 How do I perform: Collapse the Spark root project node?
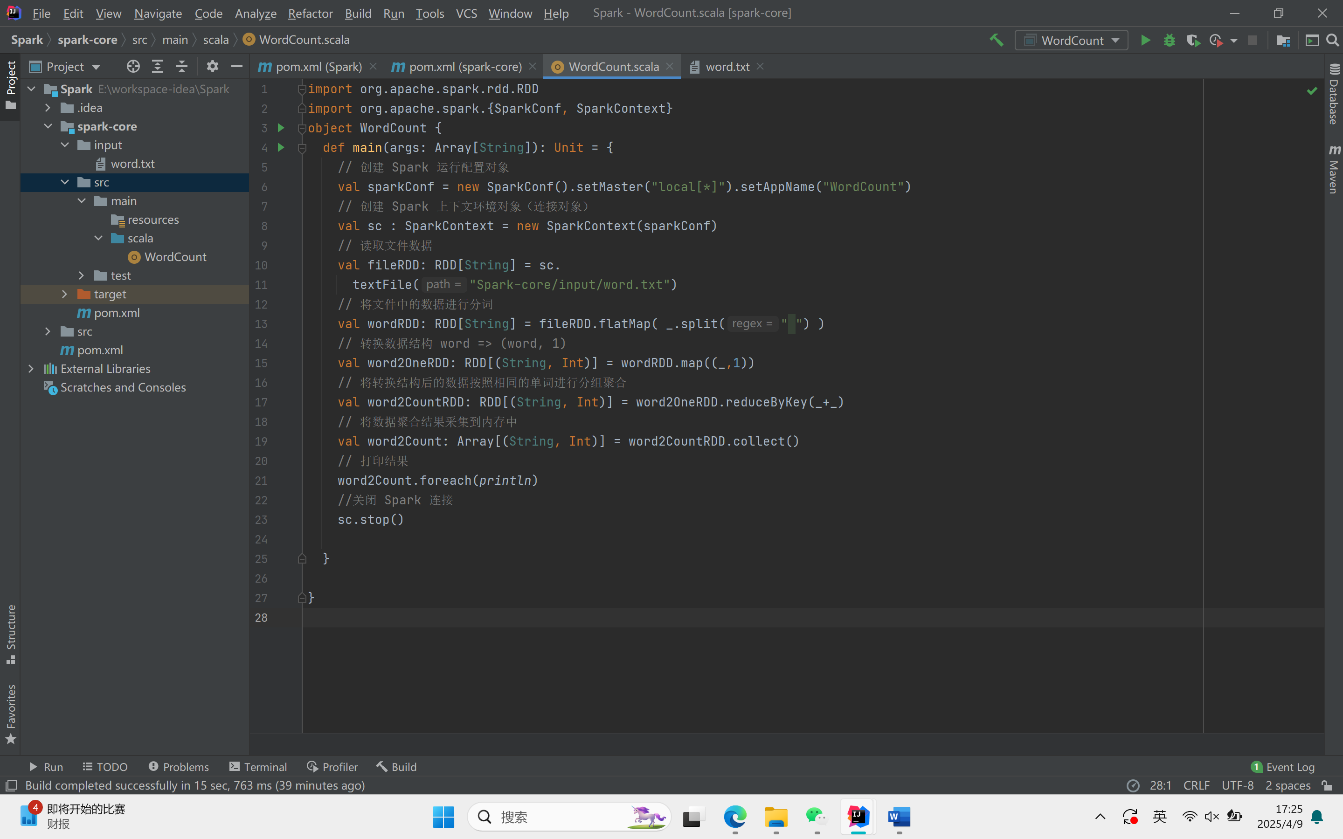32,89
